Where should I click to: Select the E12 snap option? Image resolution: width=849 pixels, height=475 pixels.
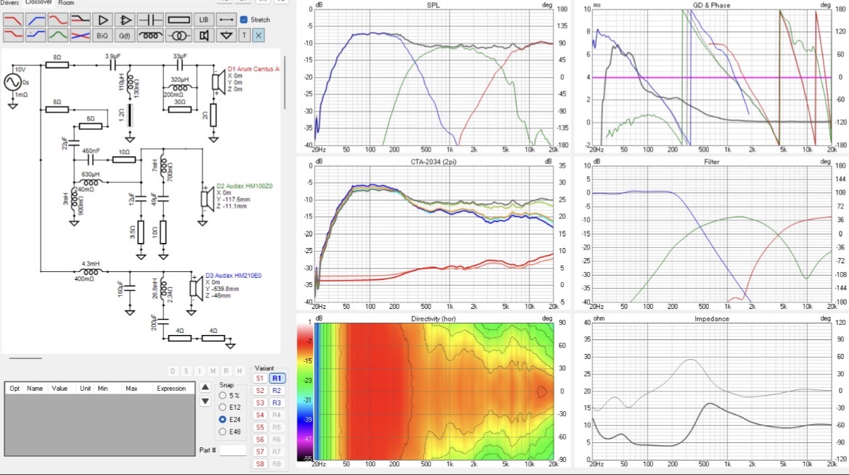point(223,408)
